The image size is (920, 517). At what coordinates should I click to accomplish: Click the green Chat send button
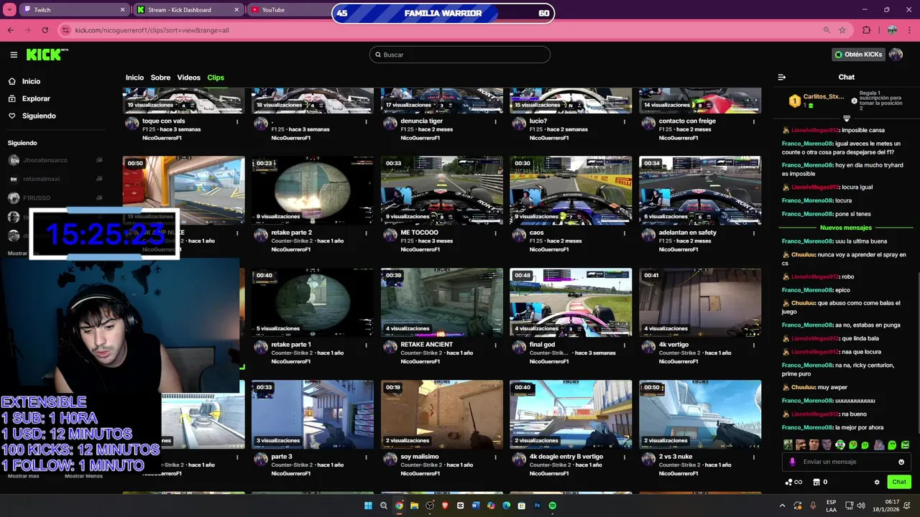coord(899,482)
